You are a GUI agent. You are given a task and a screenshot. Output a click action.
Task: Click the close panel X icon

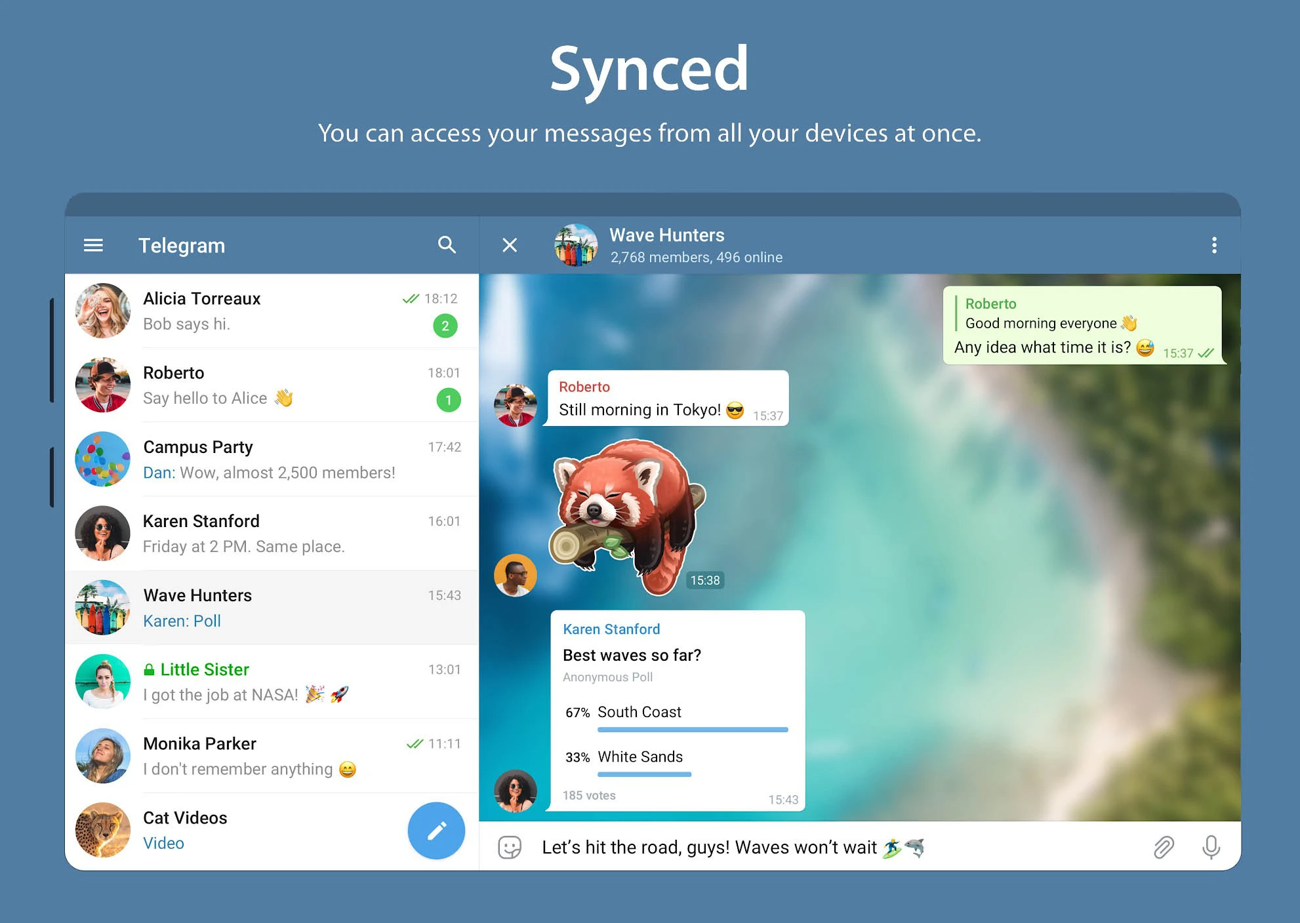(510, 245)
